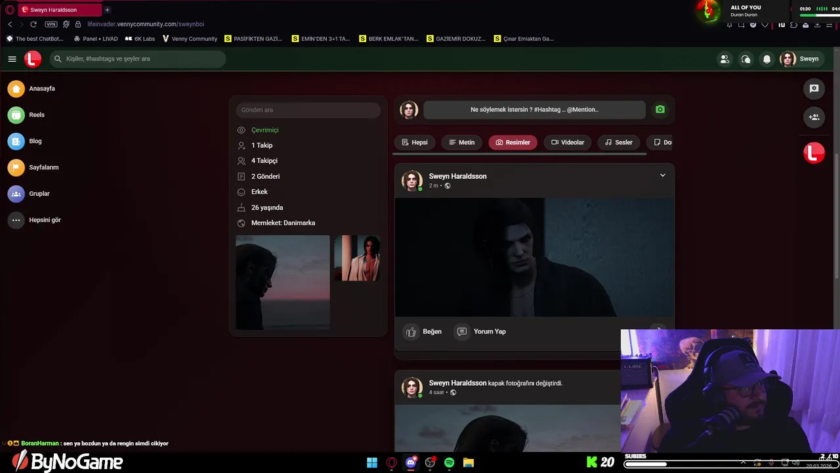The height and width of the screenshot is (473, 840).
Task: Click the 2 Gönderi posts count
Action: 265,177
